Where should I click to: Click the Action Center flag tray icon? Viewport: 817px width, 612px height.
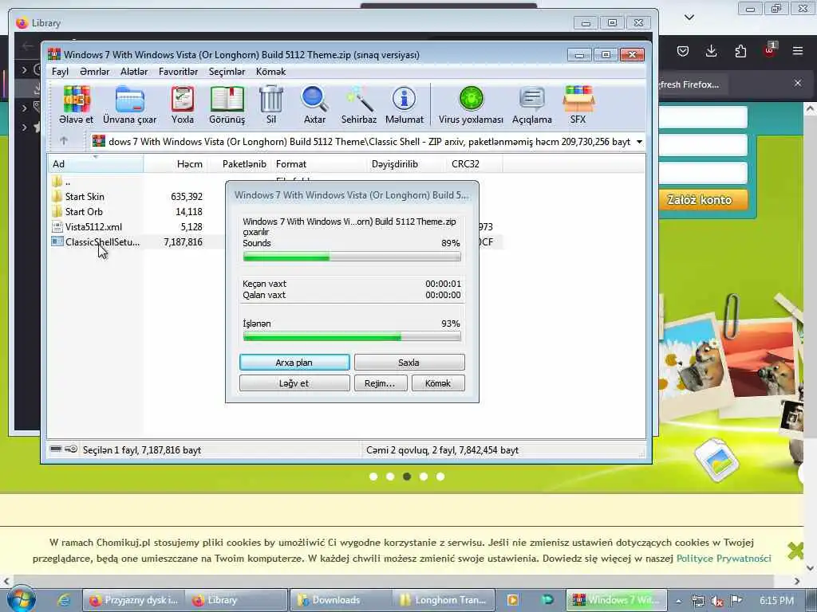coord(736,600)
